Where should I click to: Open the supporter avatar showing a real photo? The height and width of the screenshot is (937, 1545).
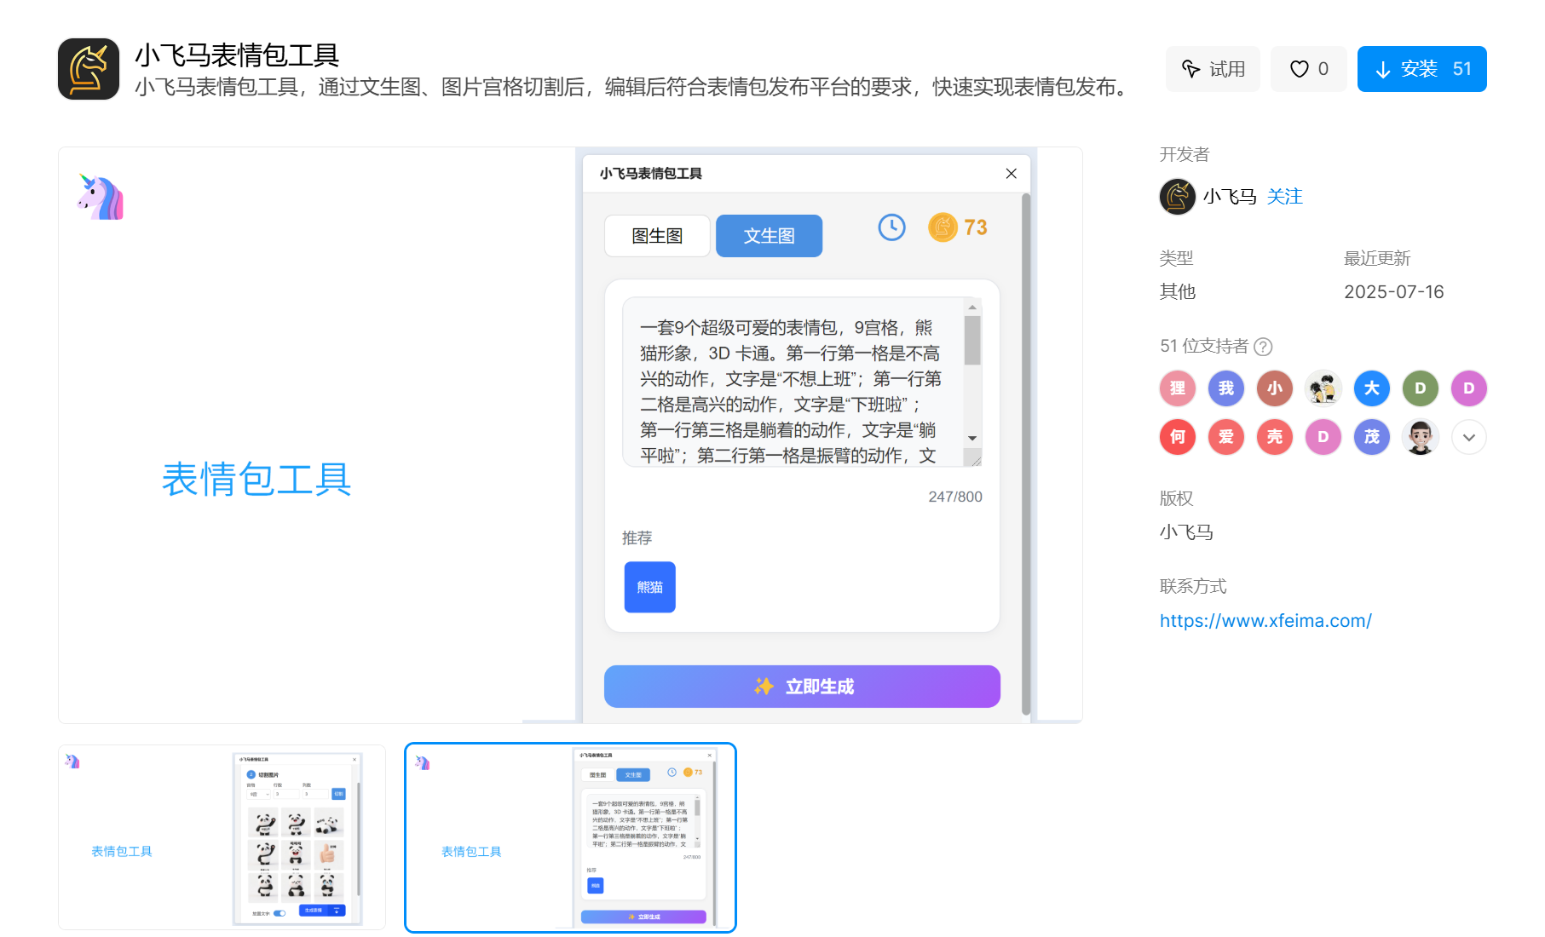1420,437
